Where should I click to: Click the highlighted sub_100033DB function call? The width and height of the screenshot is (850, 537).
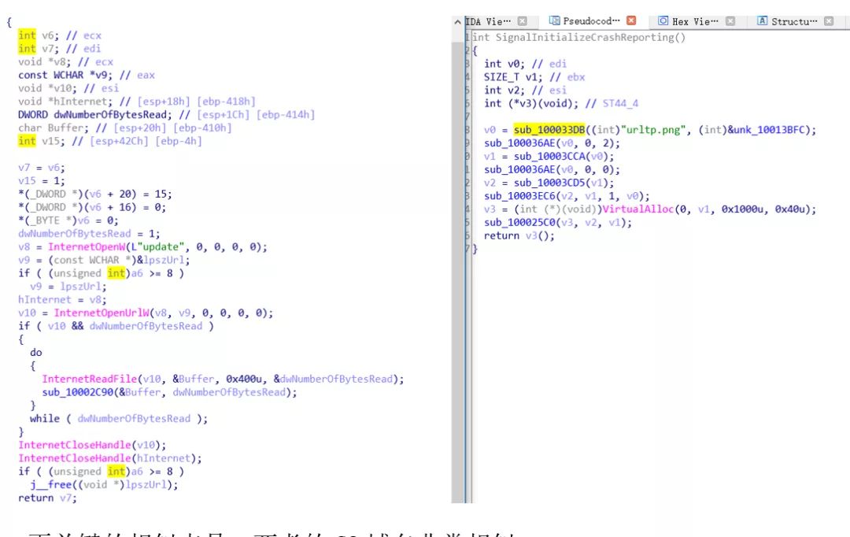[x=549, y=130]
